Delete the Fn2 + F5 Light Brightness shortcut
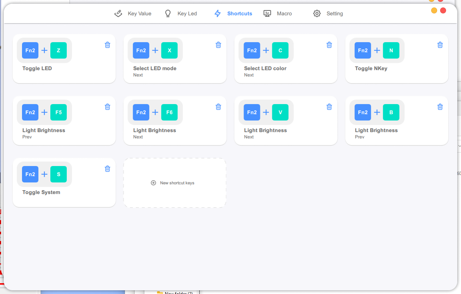461x294 pixels. [x=107, y=107]
